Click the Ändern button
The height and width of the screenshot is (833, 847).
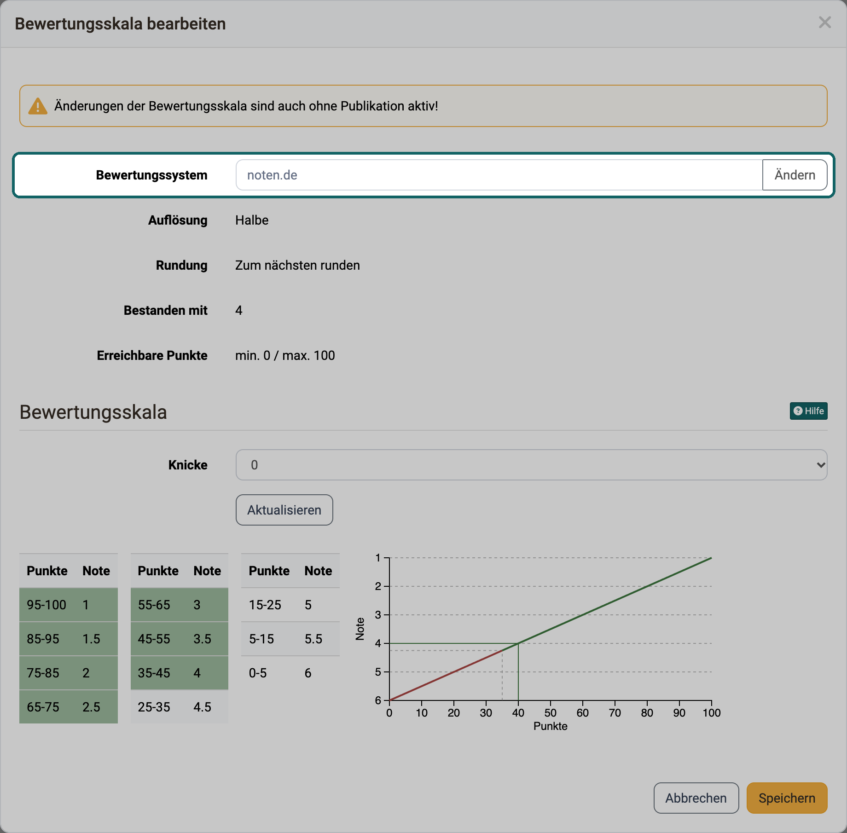(795, 175)
